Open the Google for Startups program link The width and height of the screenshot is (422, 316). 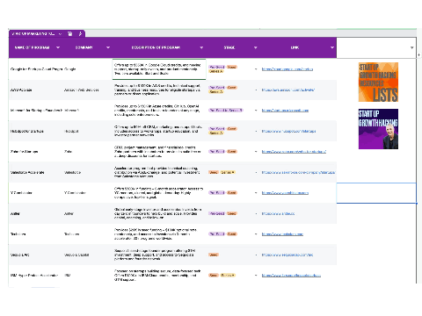tap(287, 69)
